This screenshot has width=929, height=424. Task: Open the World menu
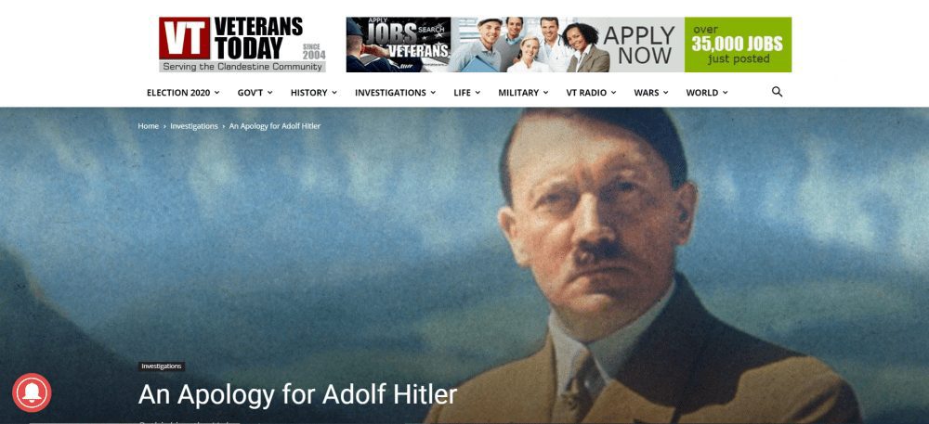click(x=707, y=93)
